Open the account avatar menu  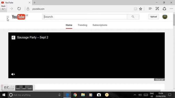coord(165,17)
